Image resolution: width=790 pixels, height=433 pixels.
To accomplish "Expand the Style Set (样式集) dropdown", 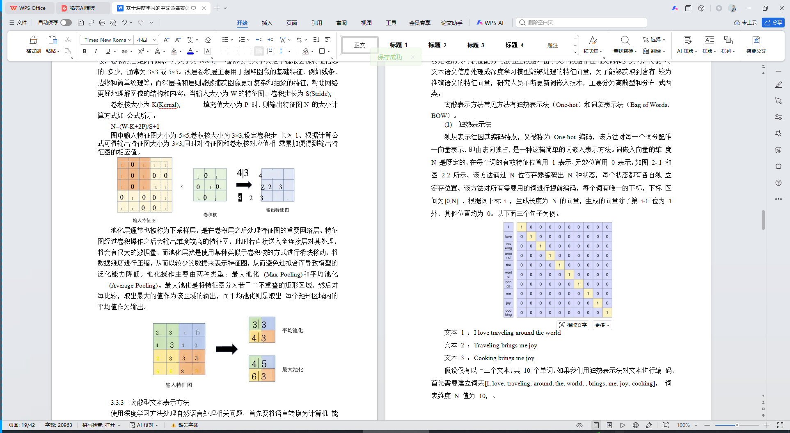I will (593, 51).
